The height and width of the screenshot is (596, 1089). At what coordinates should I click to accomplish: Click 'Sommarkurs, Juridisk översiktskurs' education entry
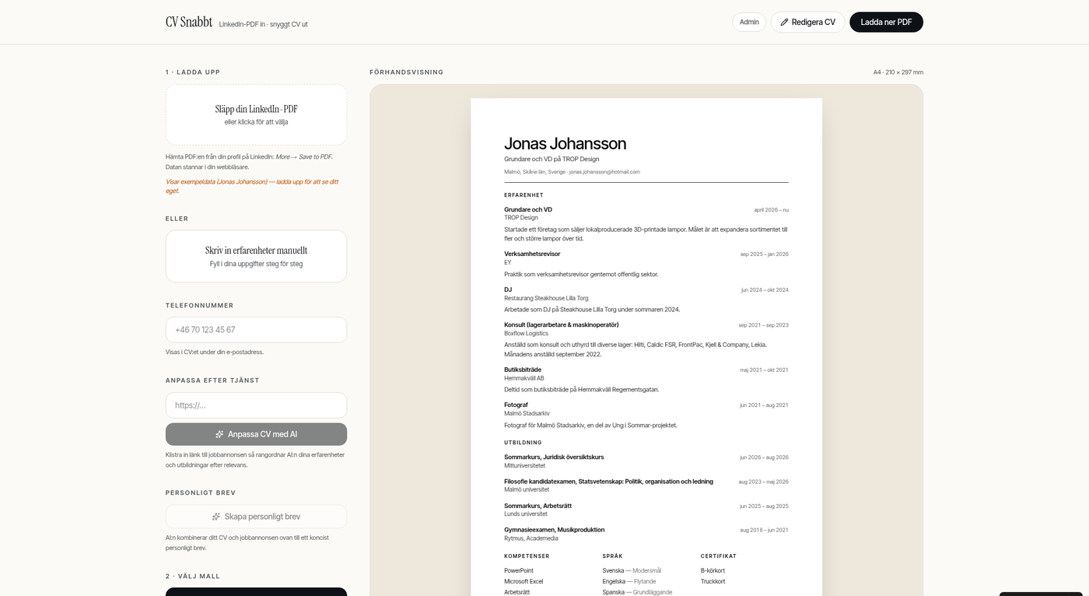click(x=554, y=457)
